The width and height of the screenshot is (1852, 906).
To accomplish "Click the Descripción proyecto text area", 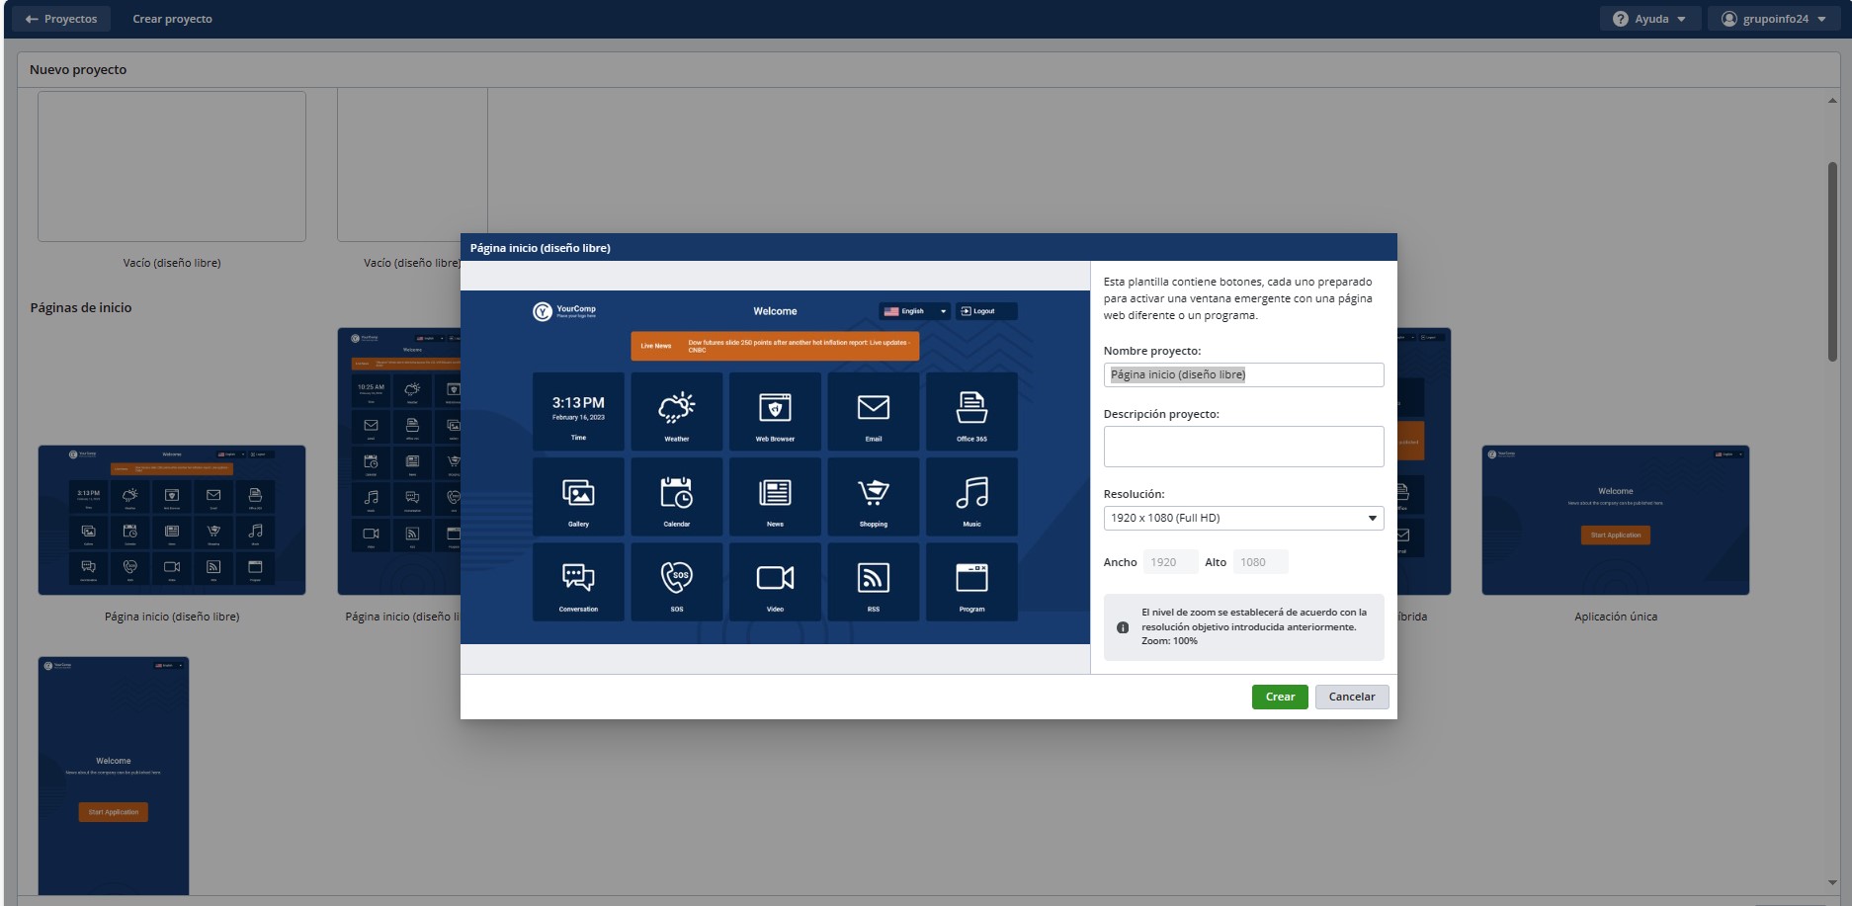I will tap(1243, 447).
